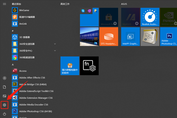Screen dimensions: 177x118
Task: Open the Documents icon in sidebar
Action: pyautogui.click(x=4, y=87)
